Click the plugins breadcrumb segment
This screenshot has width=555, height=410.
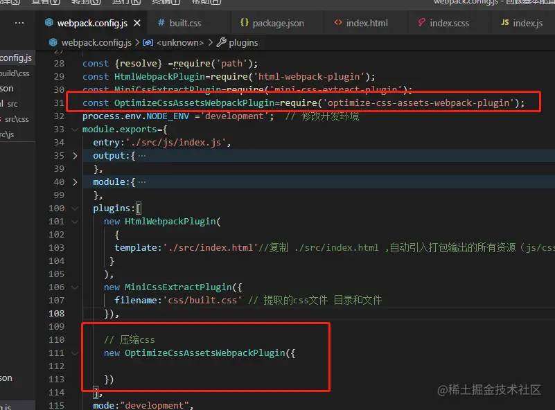pyautogui.click(x=243, y=42)
